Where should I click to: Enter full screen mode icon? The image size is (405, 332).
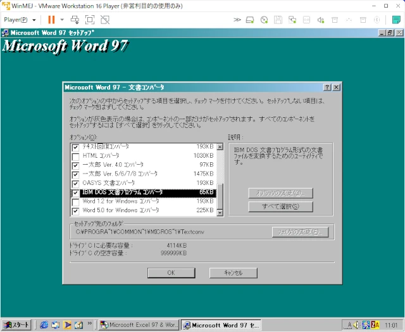tap(90, 20)
